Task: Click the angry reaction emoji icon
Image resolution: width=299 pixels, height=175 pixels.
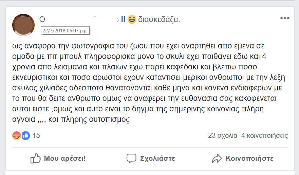Action: (17, 136)
